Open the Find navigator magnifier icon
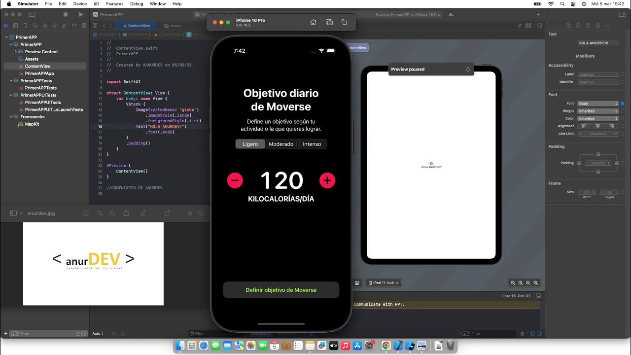The image size is (631, 355). click(35, 26)
